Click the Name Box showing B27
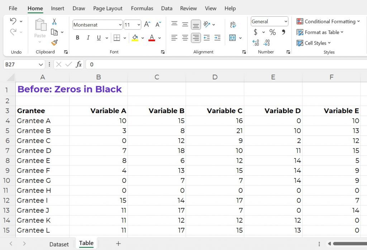 [x=24, y=65]
